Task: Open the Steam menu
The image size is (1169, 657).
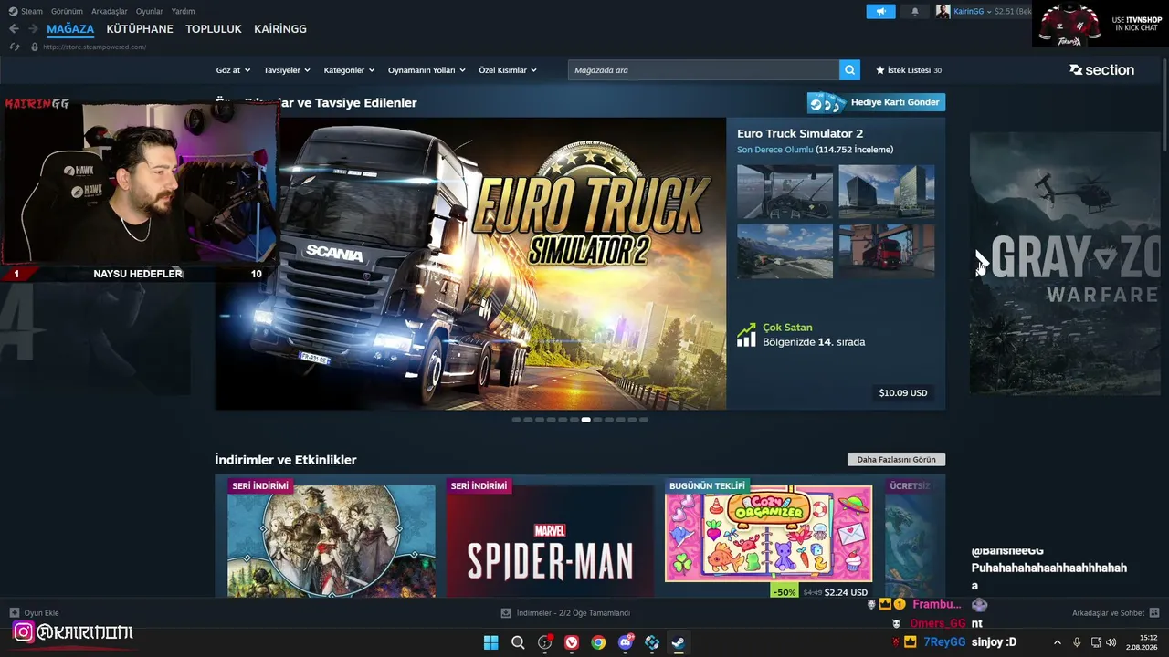Action: 26,12
